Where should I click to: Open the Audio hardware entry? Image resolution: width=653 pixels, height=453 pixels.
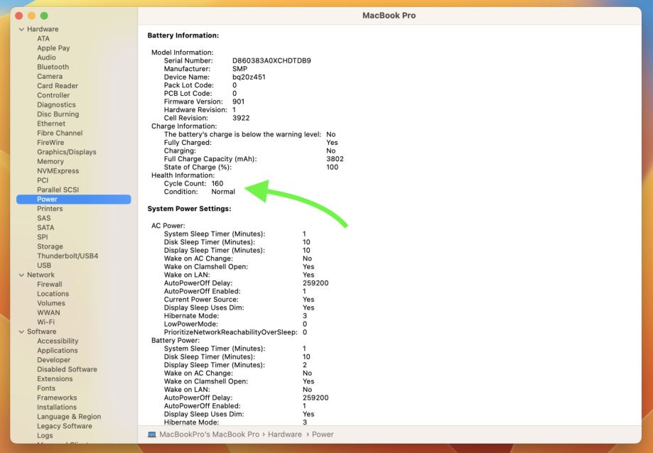pyautogui.click(x=46, y=58)
